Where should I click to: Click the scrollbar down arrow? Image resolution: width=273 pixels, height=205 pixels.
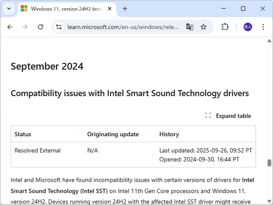[269, 201]
